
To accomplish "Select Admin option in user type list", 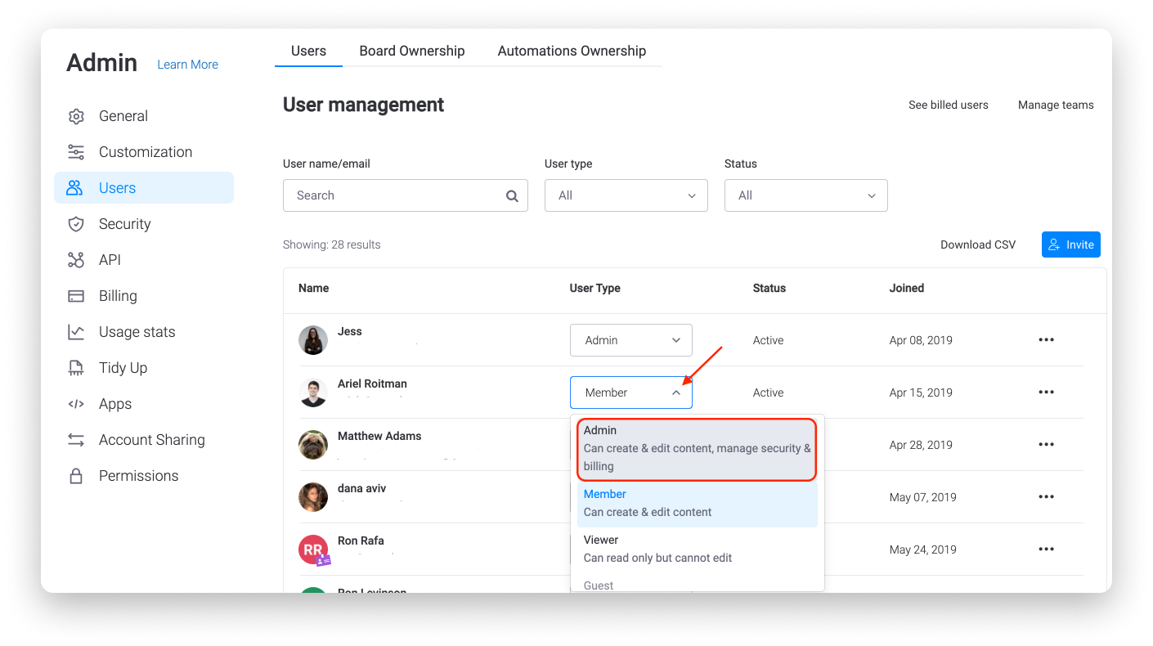I will (698, 448).
